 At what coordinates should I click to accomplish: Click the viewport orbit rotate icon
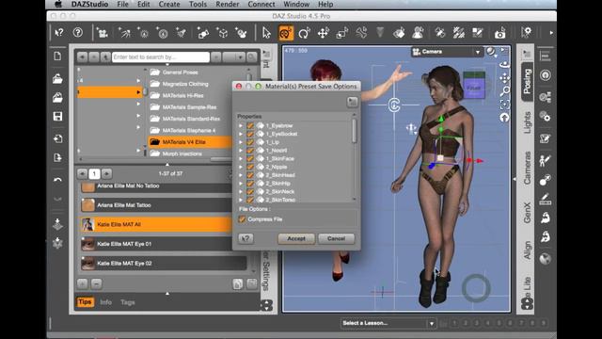point(504,64)
